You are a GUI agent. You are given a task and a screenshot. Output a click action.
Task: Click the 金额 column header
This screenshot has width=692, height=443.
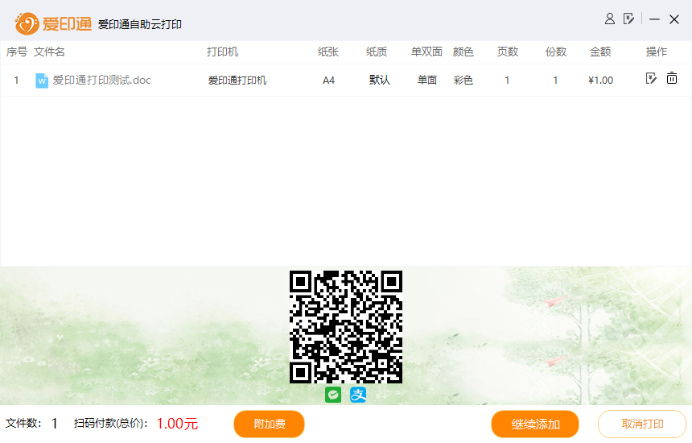(x=600, y=52)
